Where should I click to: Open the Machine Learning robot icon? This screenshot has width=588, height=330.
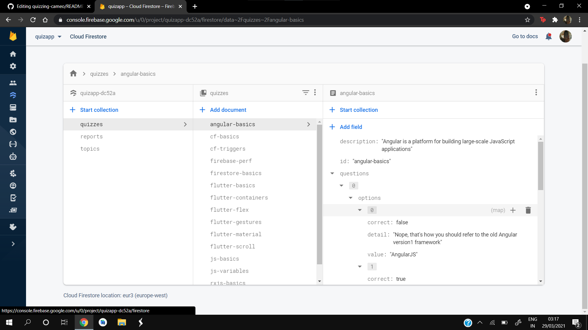(13, 157)
